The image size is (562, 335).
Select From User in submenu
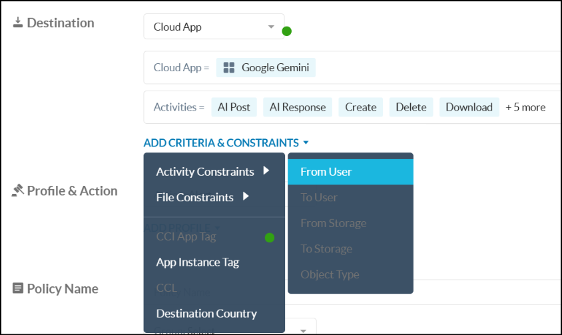[350, 172]
